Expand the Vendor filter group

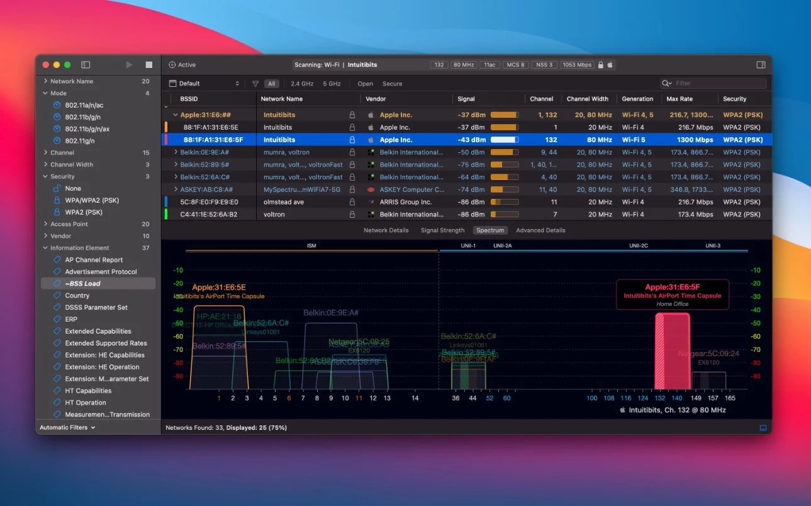[45, 236]
